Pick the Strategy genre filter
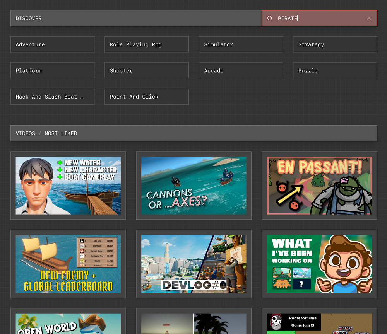The height and width of the screenshot is (334, 387). coord(335,44)
